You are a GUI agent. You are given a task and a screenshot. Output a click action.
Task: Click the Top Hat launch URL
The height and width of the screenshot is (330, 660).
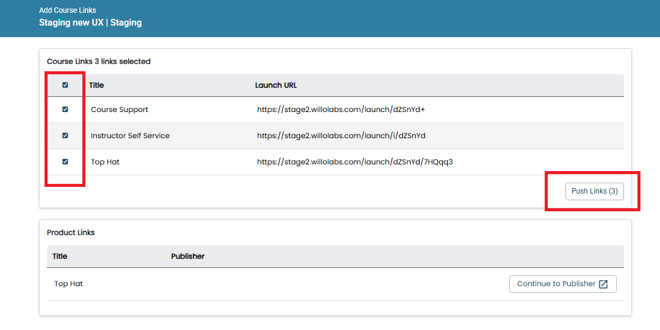[355, 162]
